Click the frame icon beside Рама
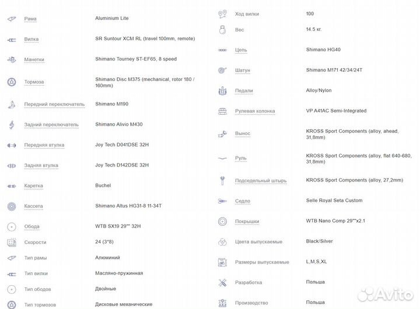The width and height of the screenshot is (420, 309). (11, 19)
